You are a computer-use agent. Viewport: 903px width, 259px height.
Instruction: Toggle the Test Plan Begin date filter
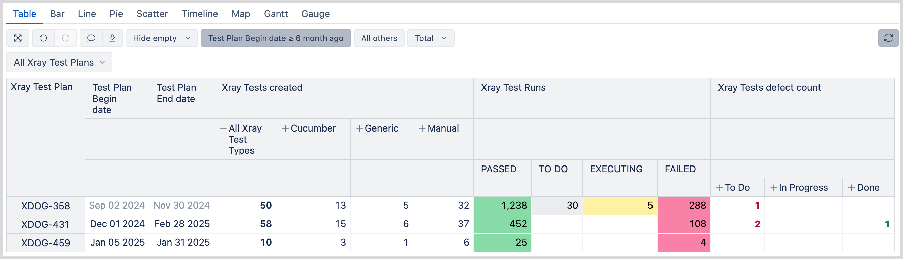(275, 38)
